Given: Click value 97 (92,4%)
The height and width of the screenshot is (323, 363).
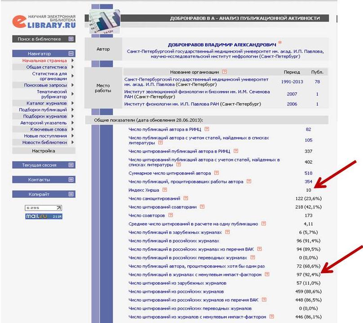Looking at the screenshot, I should click(308, 275).
